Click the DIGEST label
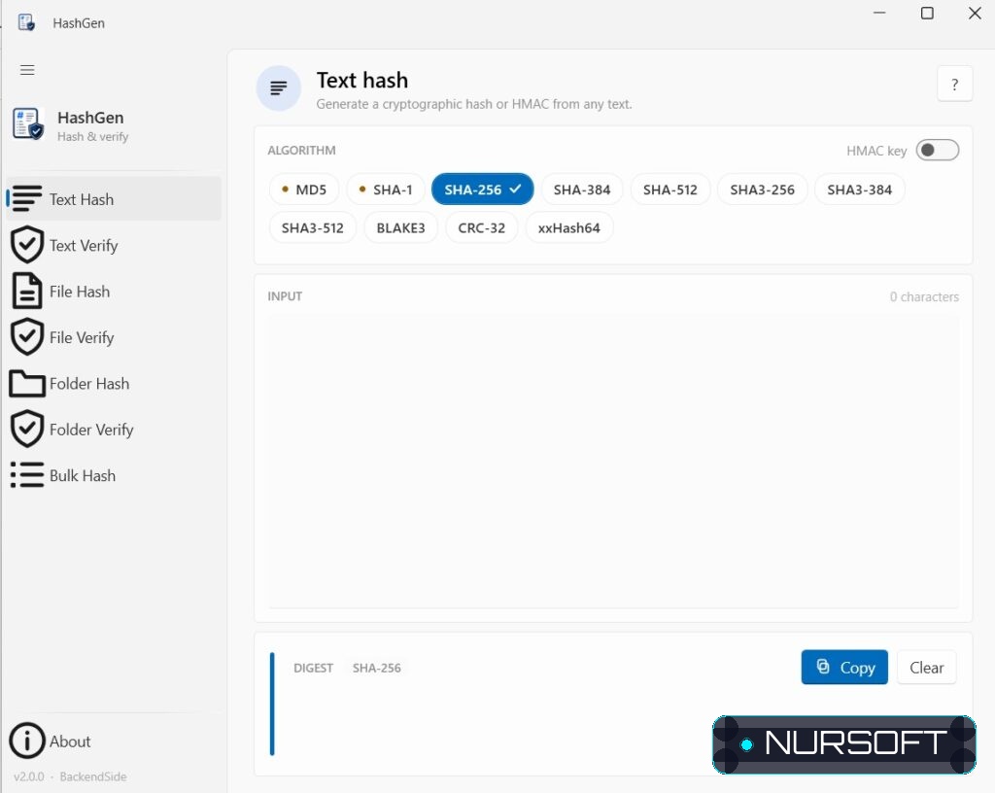The height and width of the screenshot is (793, 995). [x=313, y=668]
